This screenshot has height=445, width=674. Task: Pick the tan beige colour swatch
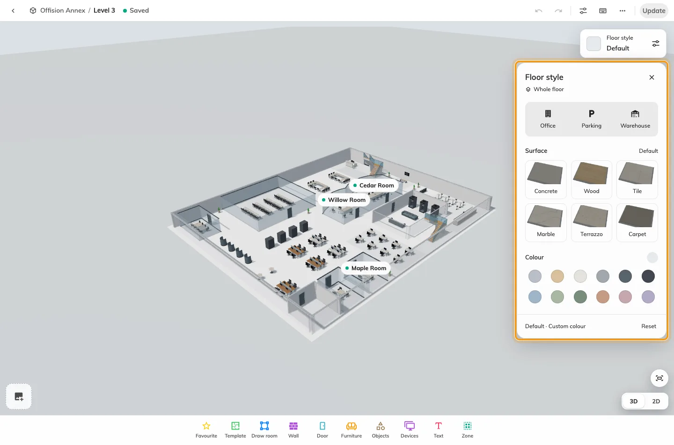point(557,276)
